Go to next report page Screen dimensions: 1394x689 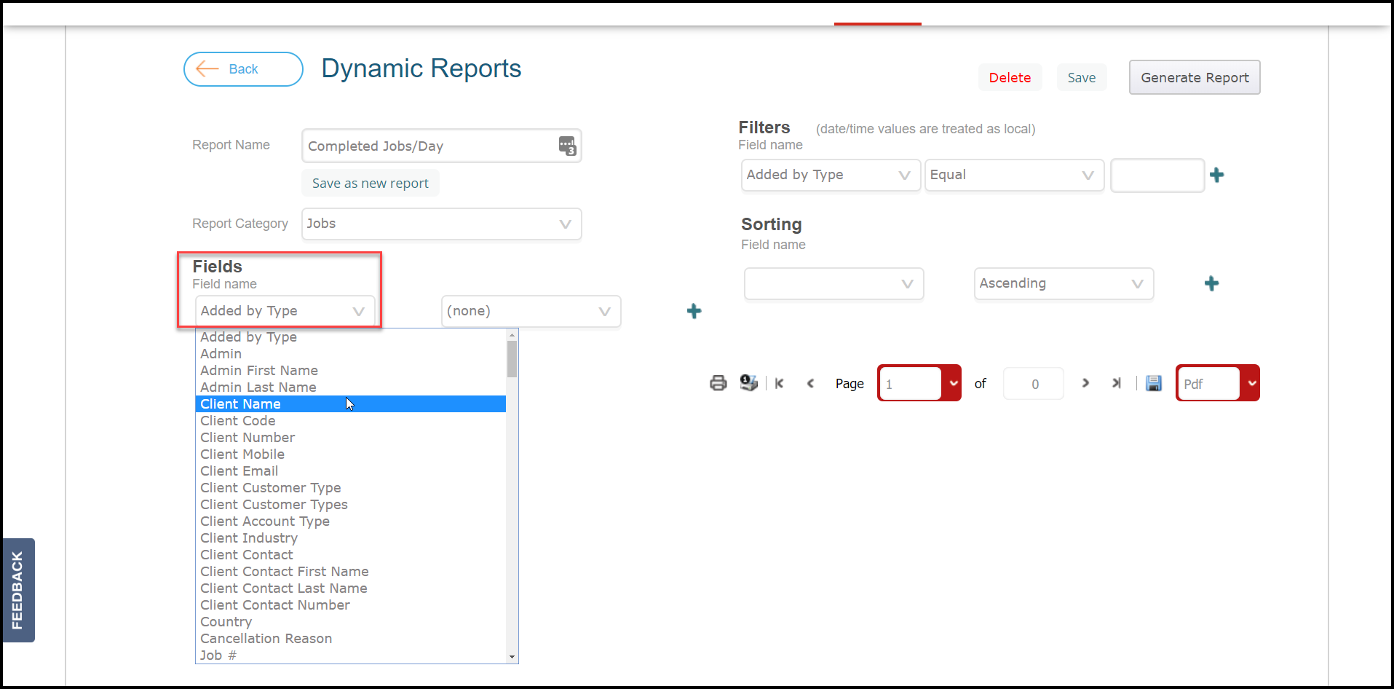(1085, 383)
